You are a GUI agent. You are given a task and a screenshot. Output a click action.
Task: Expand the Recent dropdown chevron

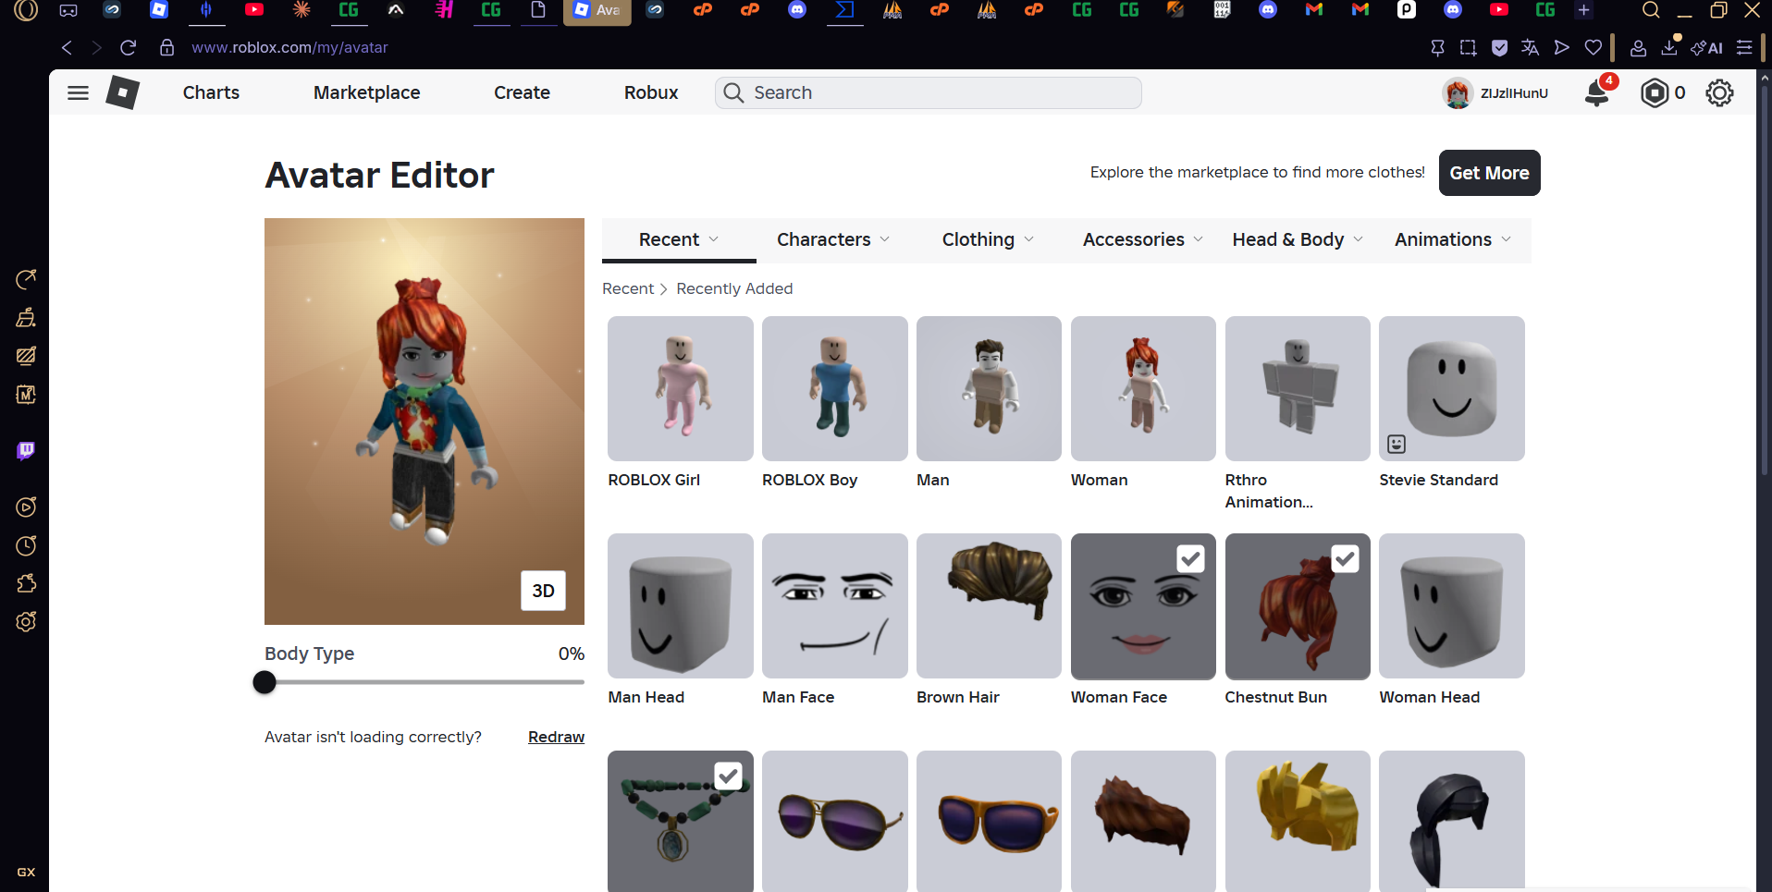click(714, 239)
